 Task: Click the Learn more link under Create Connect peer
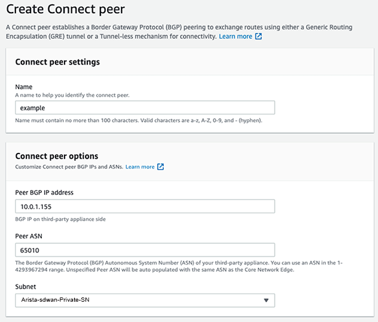pos(236,36)
